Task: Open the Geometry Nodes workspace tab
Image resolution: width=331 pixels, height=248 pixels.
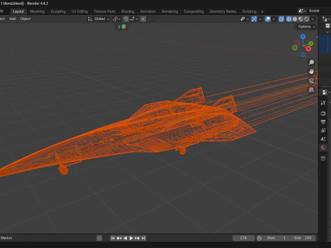Action: pyautogui.click(x=223, y=12)
